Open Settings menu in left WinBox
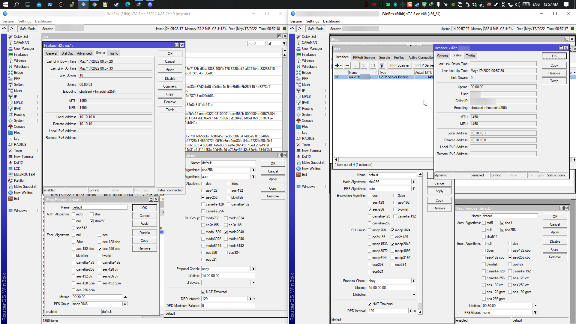The image size is (576, 324). pos(24,21)
